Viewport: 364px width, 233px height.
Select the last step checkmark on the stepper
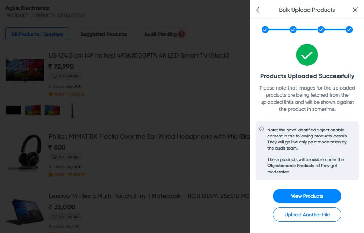[349, 30]
